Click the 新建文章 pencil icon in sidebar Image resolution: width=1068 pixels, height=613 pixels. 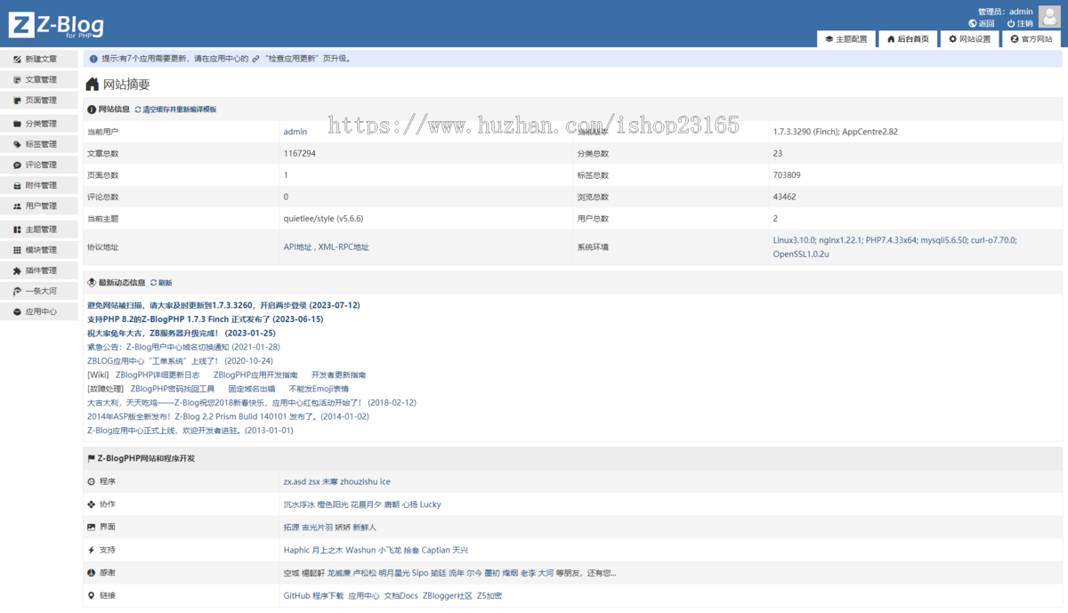tap(17, 59)
